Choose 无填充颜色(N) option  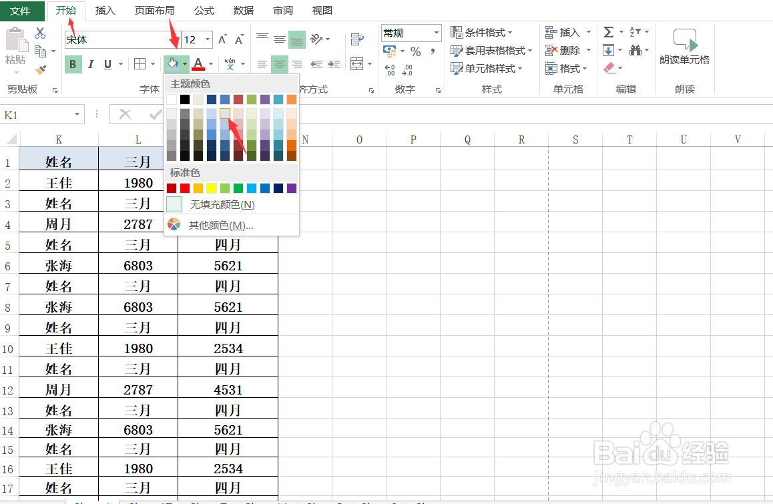click(232, 204)
